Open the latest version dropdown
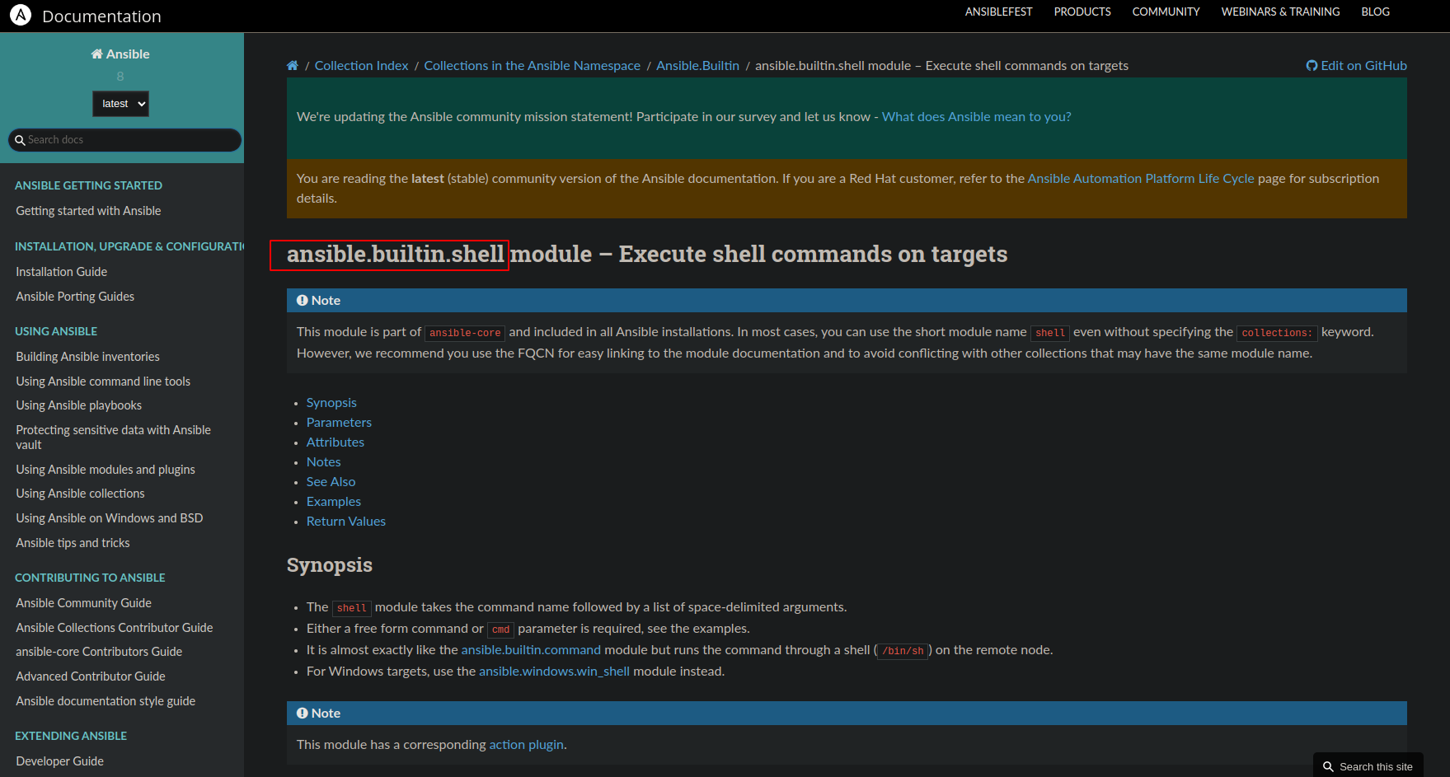Screen dimensions: 1450x777 120,104
